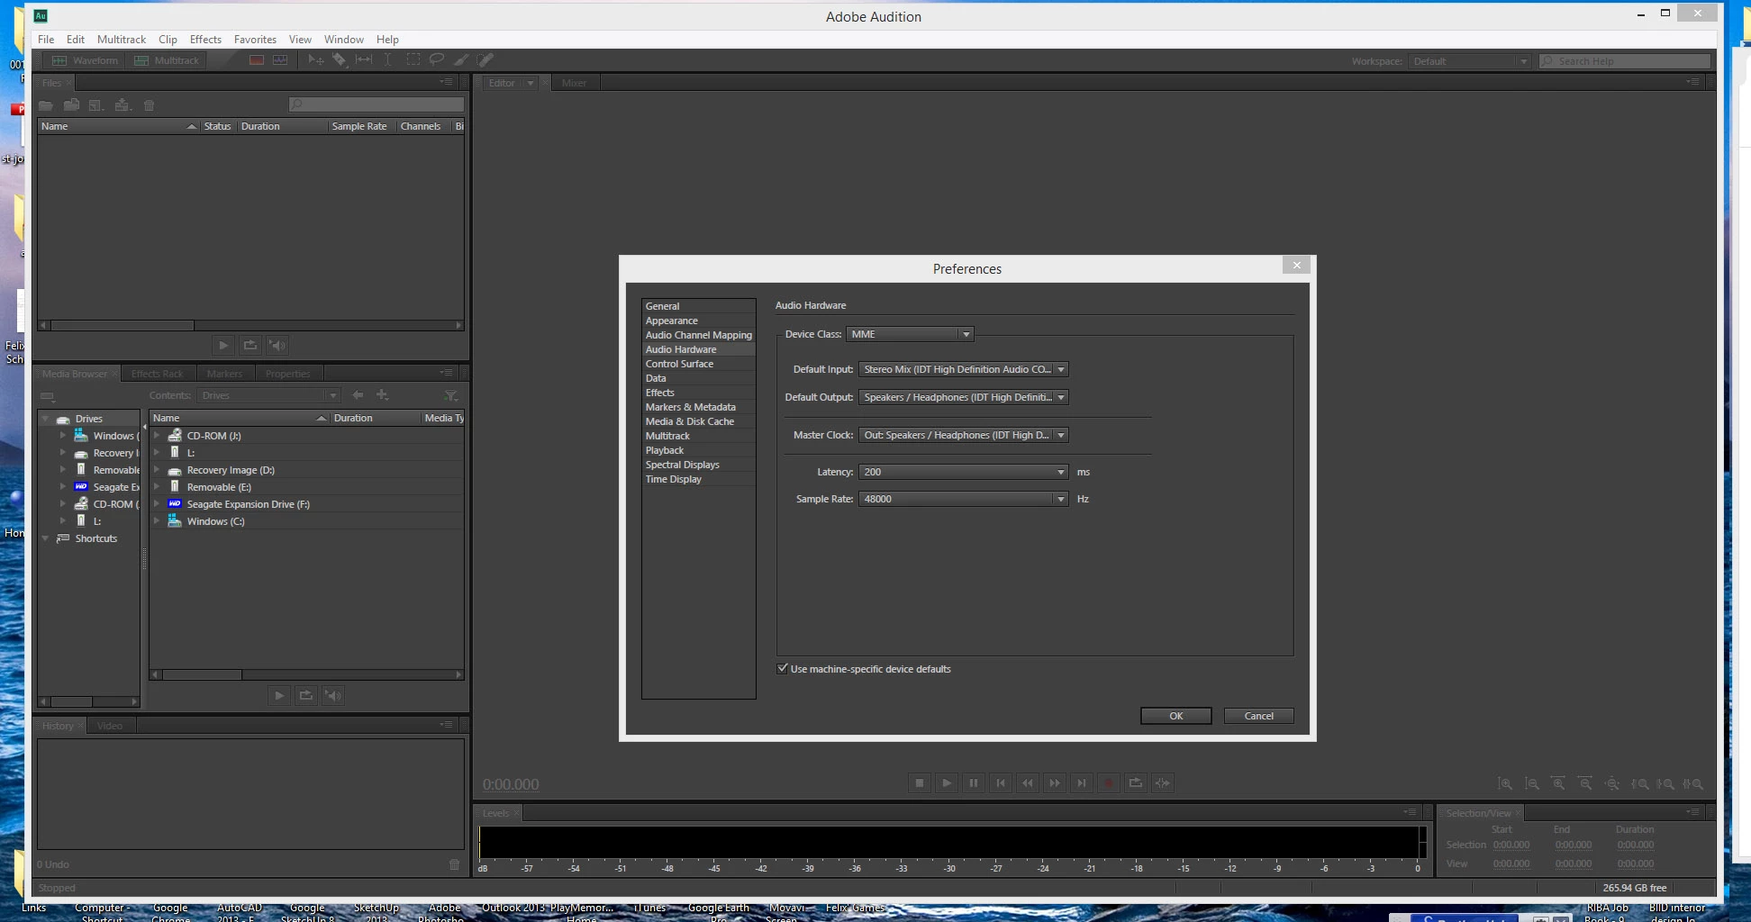1751x922 pixels.
Task: Select the Slip tool in toolbar
Action: 364,60
